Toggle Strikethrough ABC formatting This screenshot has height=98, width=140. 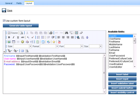(x=23, y=37)
